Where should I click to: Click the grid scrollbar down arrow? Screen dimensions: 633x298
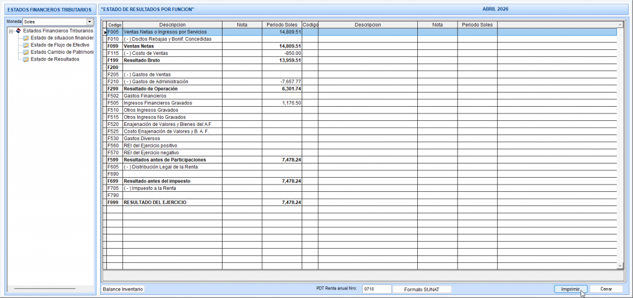coord(621,266)
